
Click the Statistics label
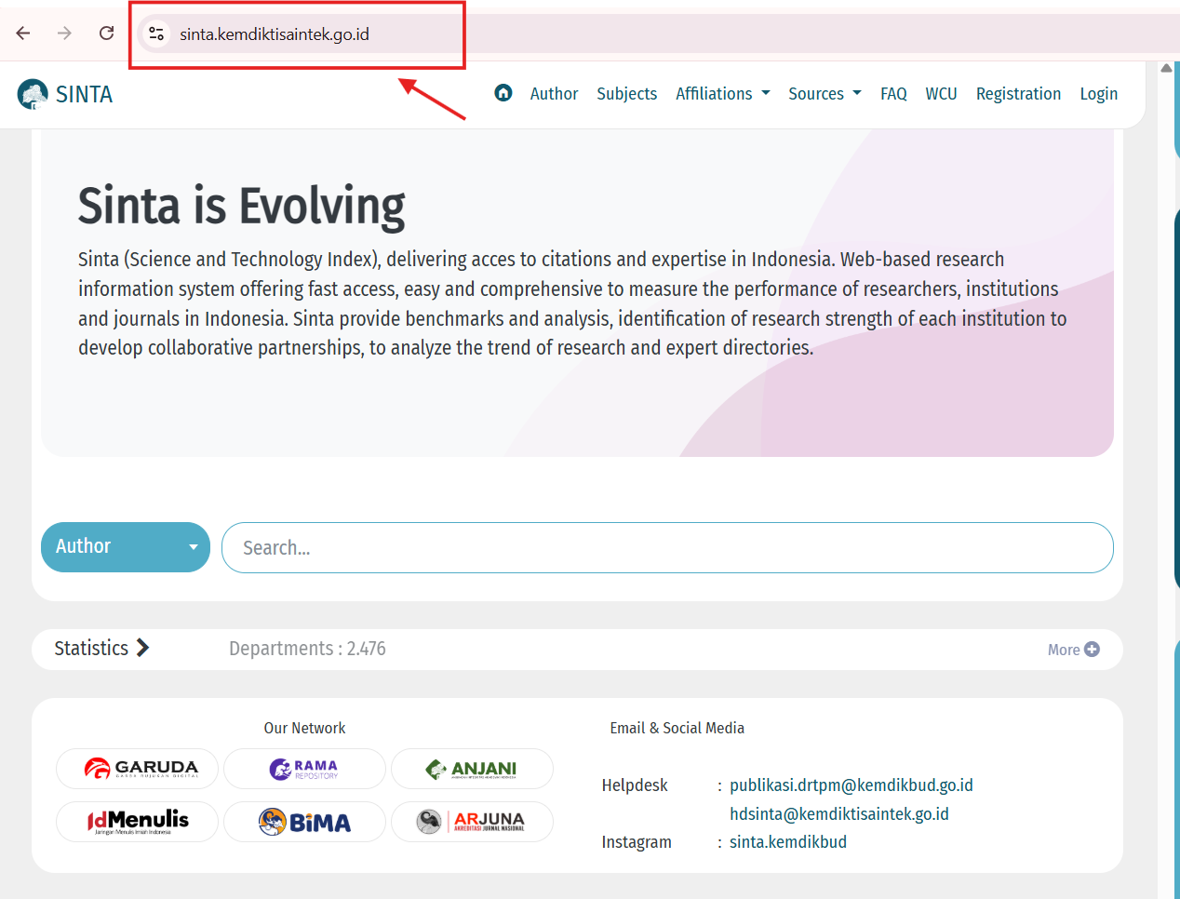pyautogui.click(x=91, y=648)
